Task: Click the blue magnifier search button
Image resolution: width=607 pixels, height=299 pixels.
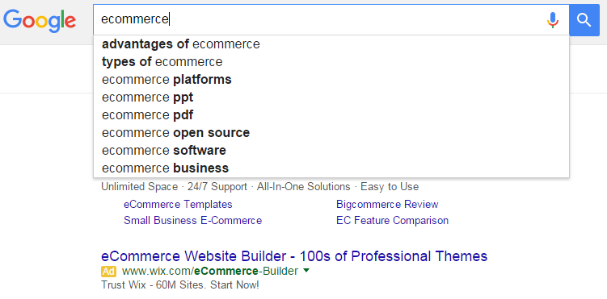Action: click(584, 20)
